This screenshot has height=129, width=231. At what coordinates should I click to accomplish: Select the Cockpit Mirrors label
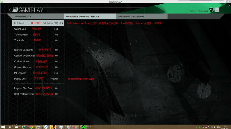[22, 61]
